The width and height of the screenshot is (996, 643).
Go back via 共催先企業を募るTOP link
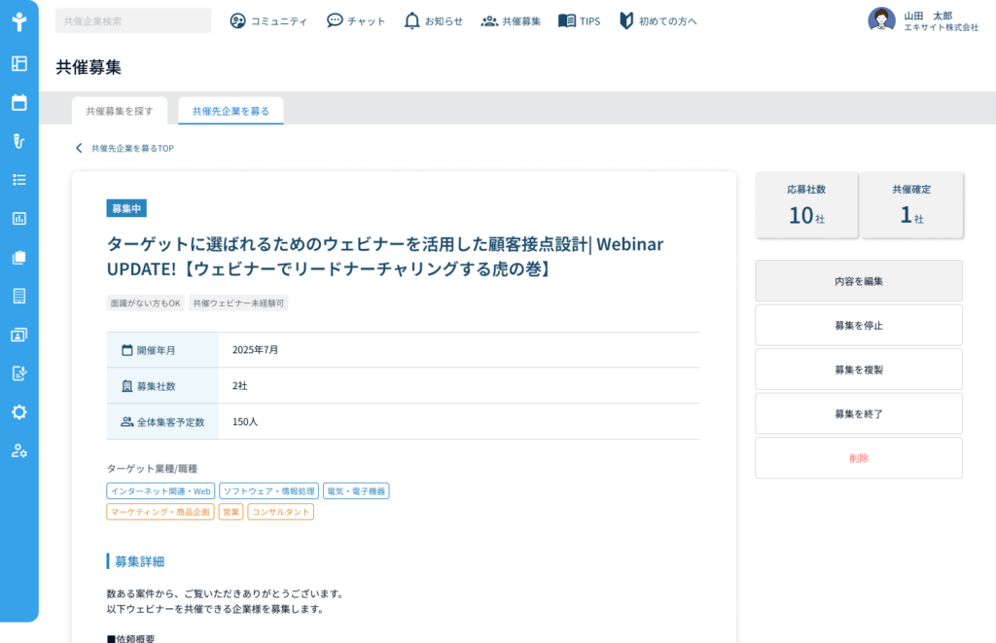[x=132, y=148]
